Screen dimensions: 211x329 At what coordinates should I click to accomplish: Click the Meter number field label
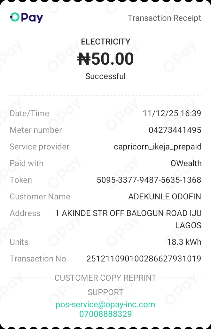[x=36, y=130]
